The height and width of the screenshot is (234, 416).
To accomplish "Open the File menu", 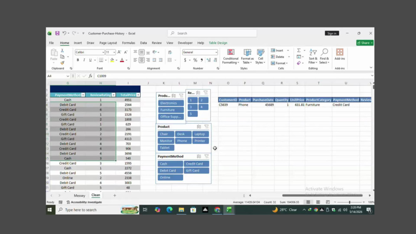I will point(51,43).
